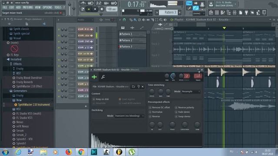Select the playlist zoom tool
Screen dimensions: 278x156
161,20
